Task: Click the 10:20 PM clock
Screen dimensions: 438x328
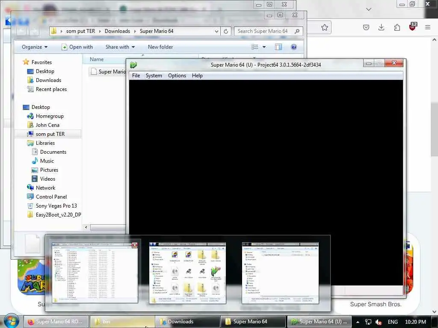Action: (415, 322)
